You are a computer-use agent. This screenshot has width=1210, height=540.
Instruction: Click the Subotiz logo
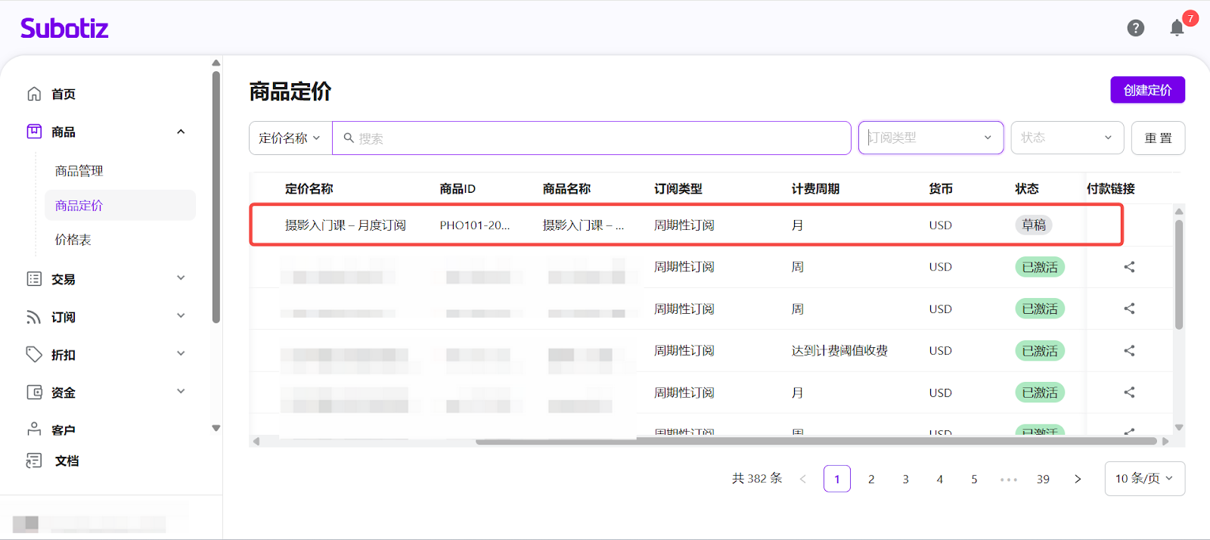point(64,29)
